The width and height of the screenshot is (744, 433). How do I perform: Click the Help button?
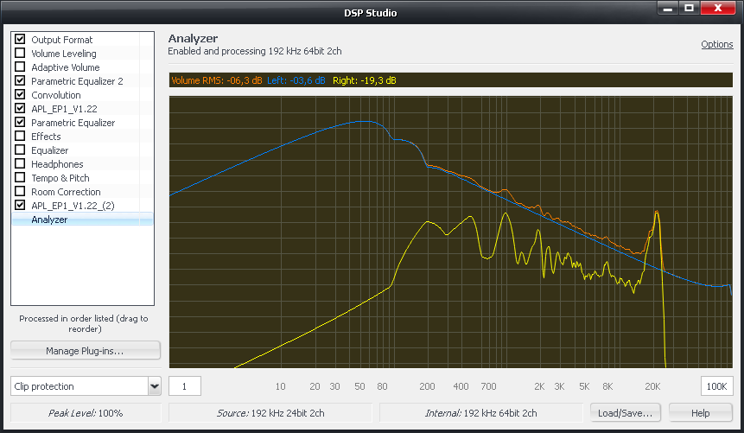[700, 413]
